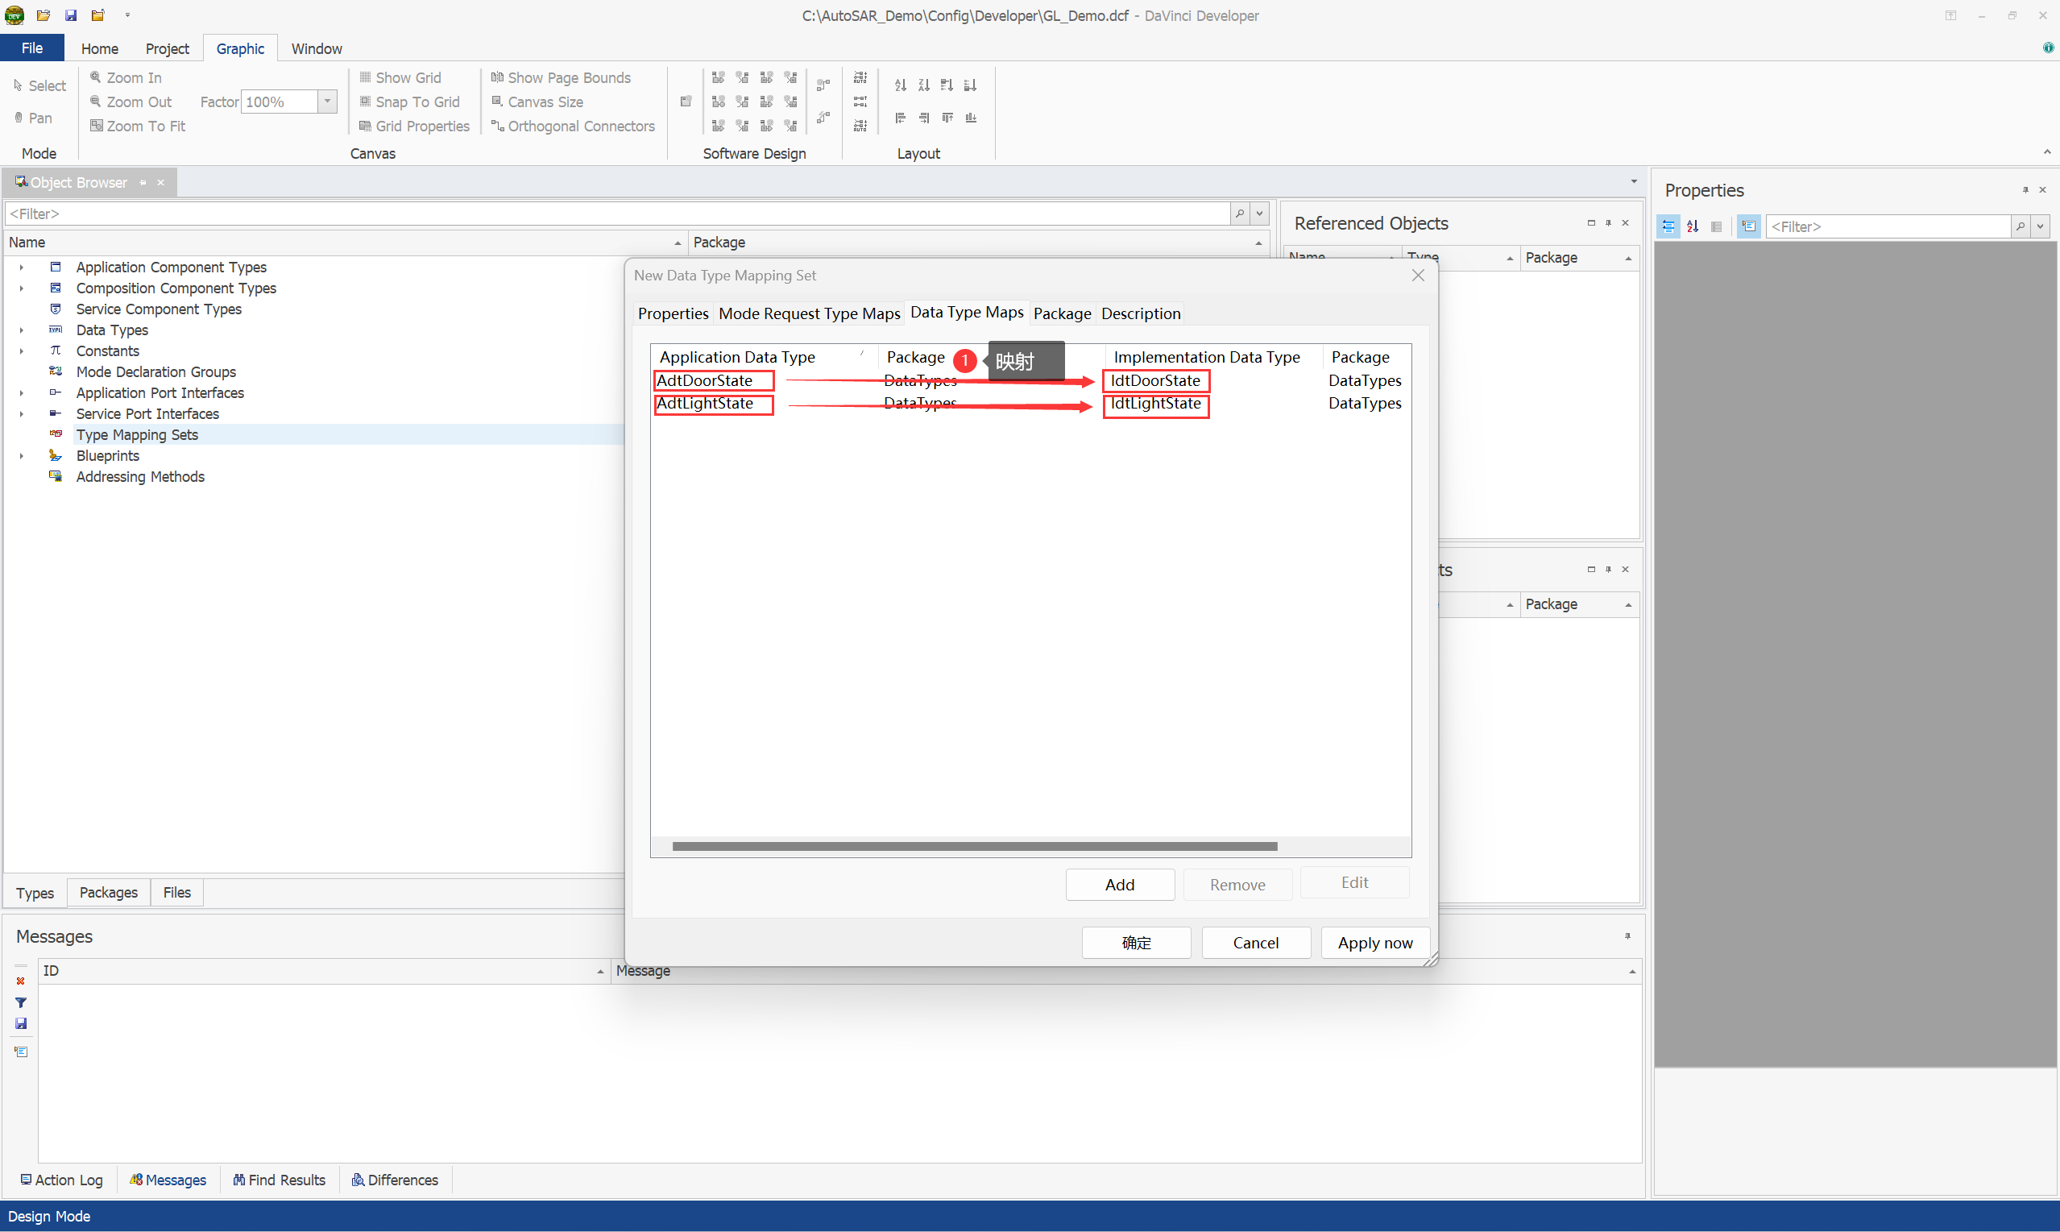Screen dimensions: 2060x1232
Task: Click the Messages filter funnel icon
Action: [21, 1002]
